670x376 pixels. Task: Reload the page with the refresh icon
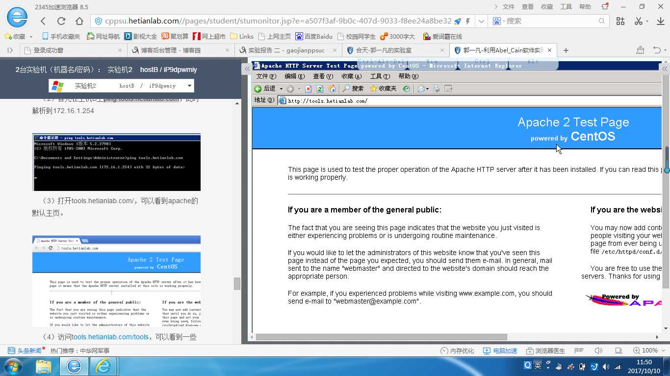coord(61,21)
